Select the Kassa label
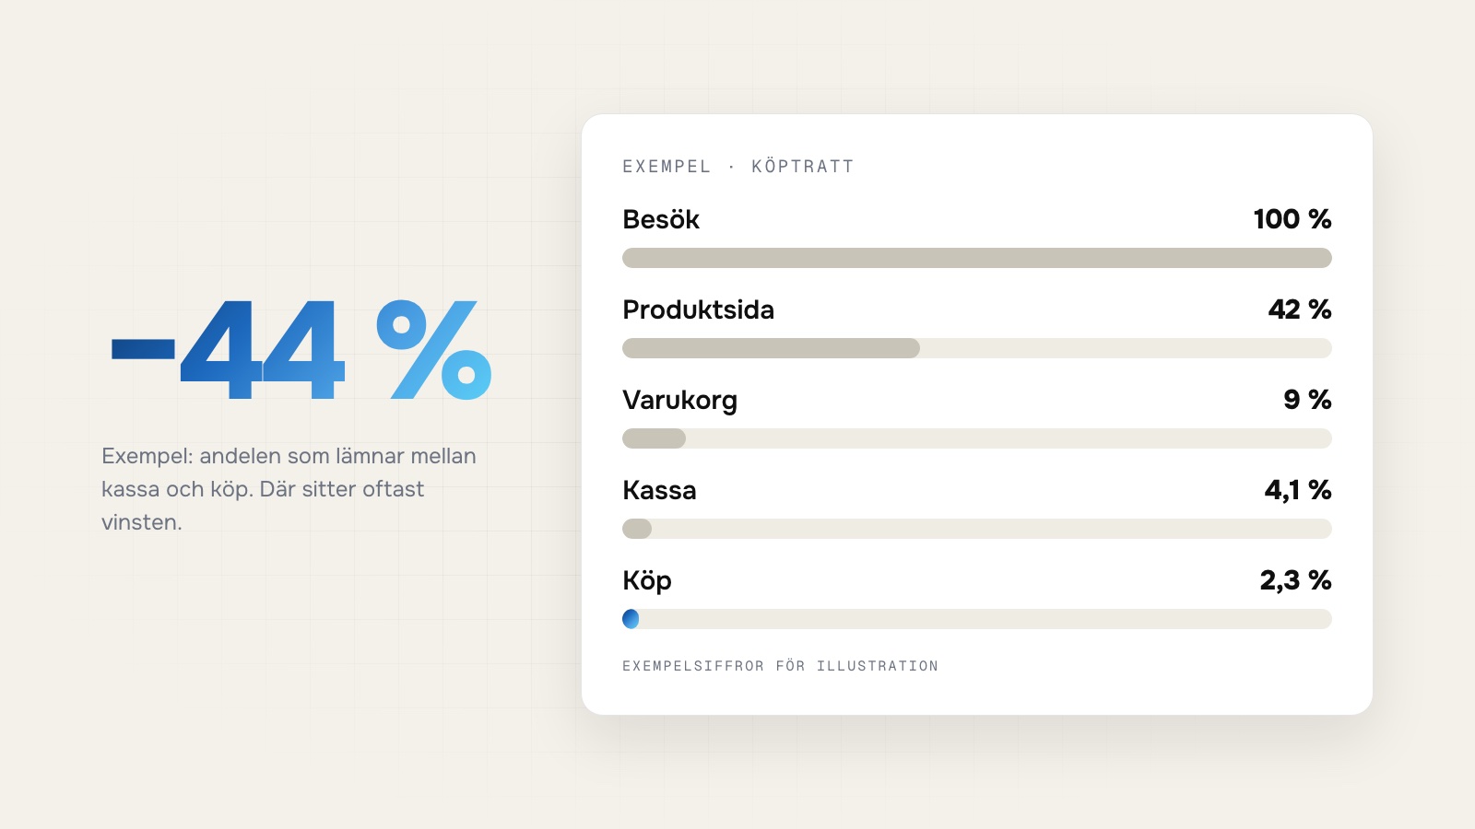This screenshot has width=1475, height=829. coord(659,490)
